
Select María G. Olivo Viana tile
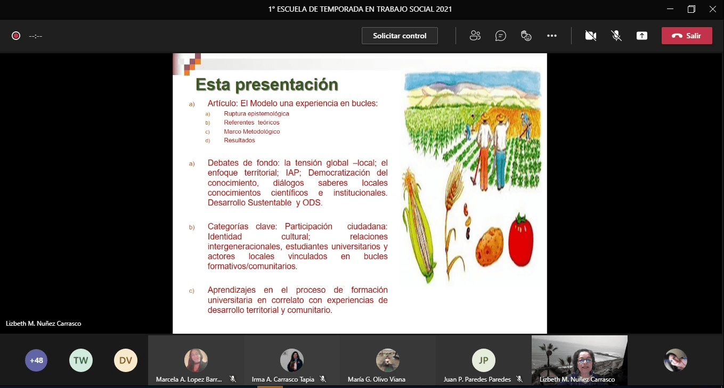[387, 360]
